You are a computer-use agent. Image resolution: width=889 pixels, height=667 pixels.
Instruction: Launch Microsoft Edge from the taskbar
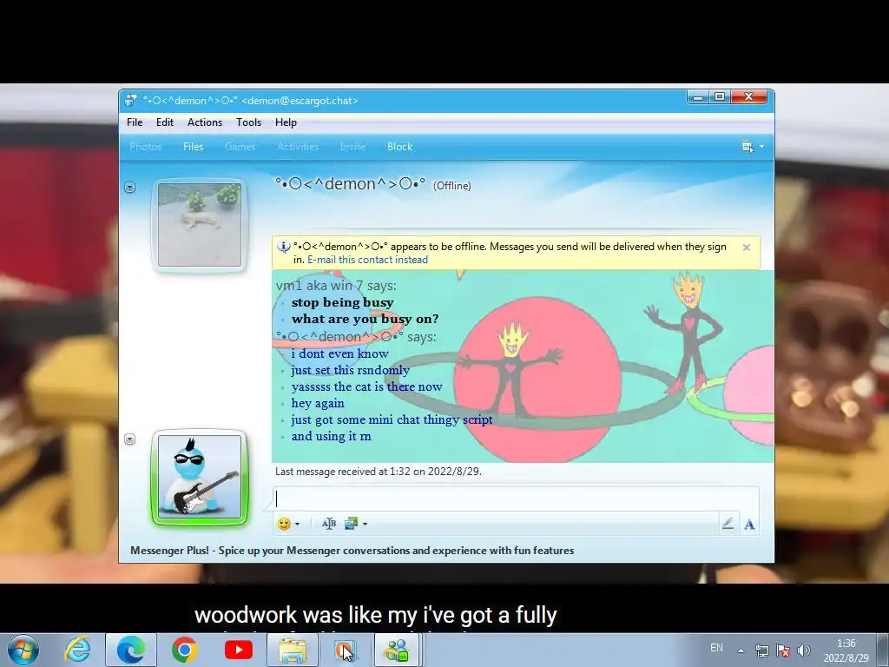point(130,650)
